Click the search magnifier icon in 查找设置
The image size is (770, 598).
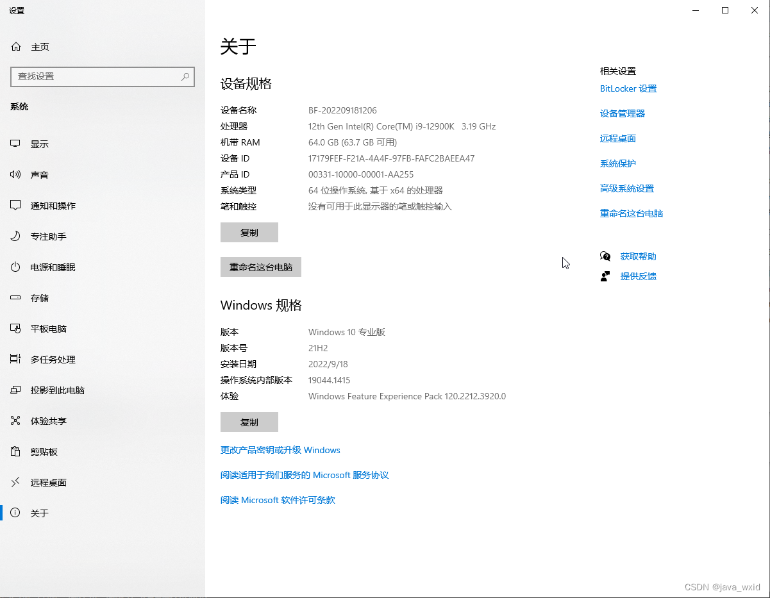[x=185, y=76]
